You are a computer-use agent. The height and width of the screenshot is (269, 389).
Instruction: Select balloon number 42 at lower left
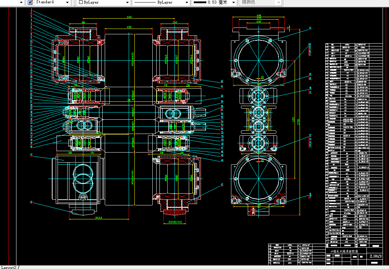(x=31, y=202)
